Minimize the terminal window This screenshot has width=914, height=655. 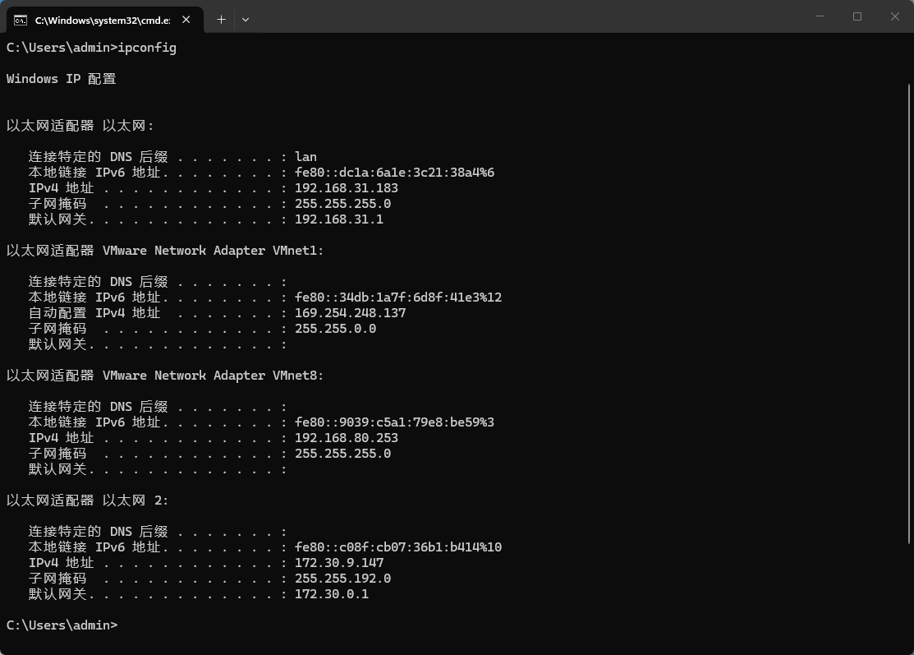pyautogui.click(x=820, y=16)
